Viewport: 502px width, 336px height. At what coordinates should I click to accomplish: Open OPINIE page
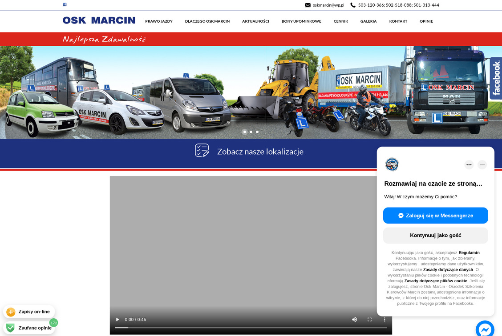426,21
